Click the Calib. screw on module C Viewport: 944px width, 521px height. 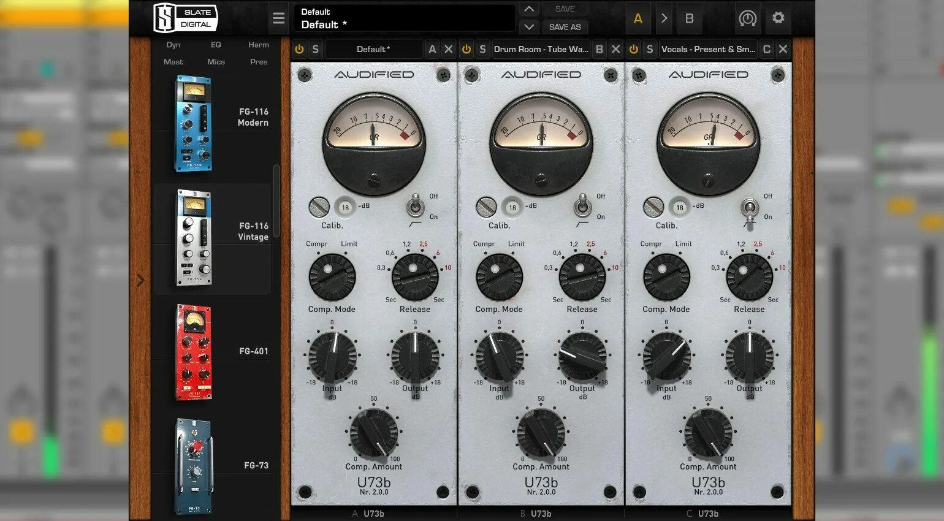(653, 207)
